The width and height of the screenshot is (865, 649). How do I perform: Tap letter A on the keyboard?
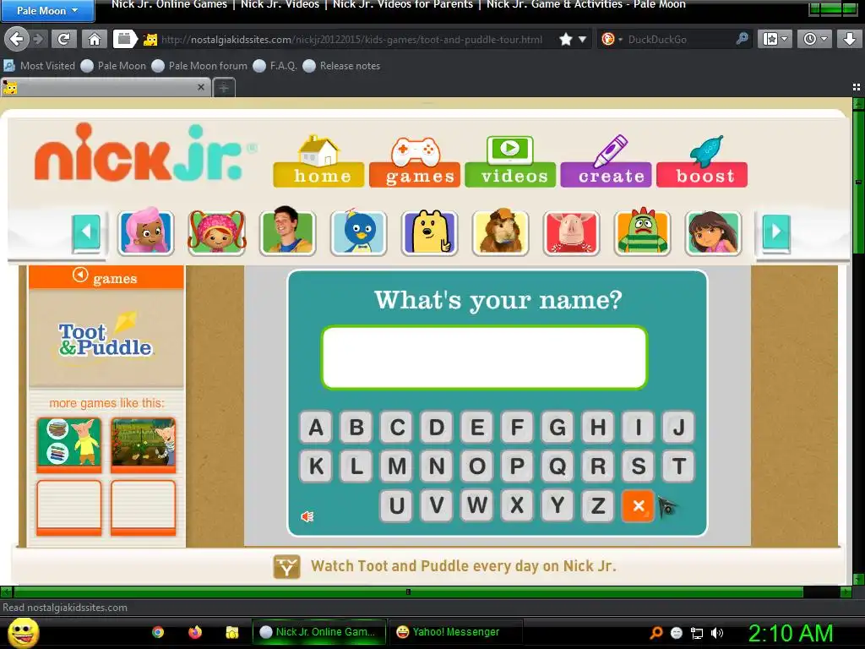click(316, 427)
